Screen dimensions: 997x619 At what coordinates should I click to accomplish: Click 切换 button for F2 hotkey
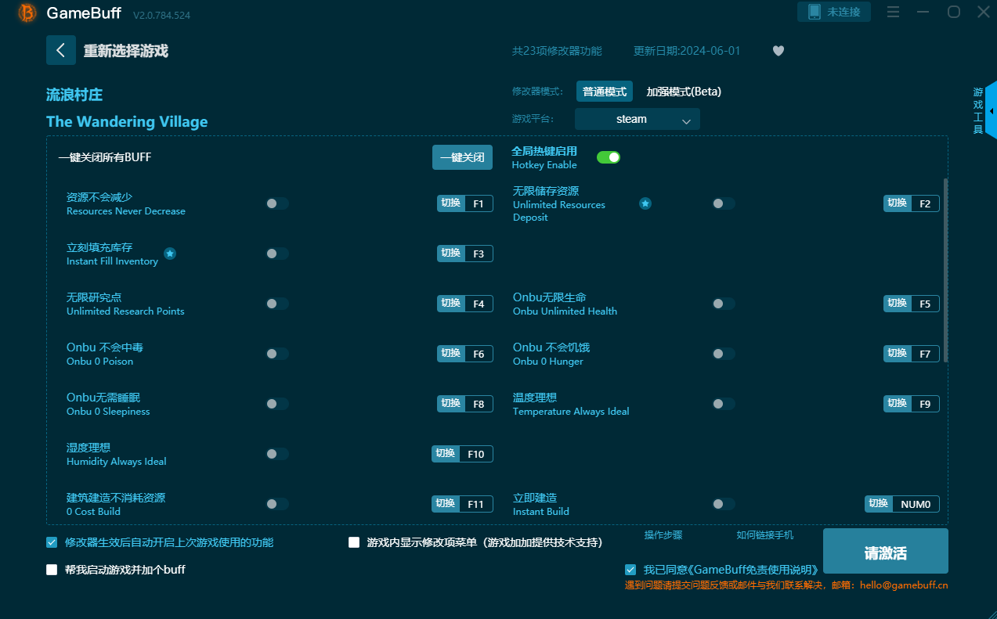coord(898,203)
